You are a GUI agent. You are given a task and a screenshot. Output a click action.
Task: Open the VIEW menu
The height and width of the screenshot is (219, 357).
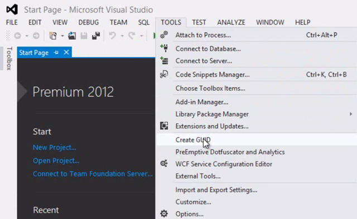pos(60,22)
